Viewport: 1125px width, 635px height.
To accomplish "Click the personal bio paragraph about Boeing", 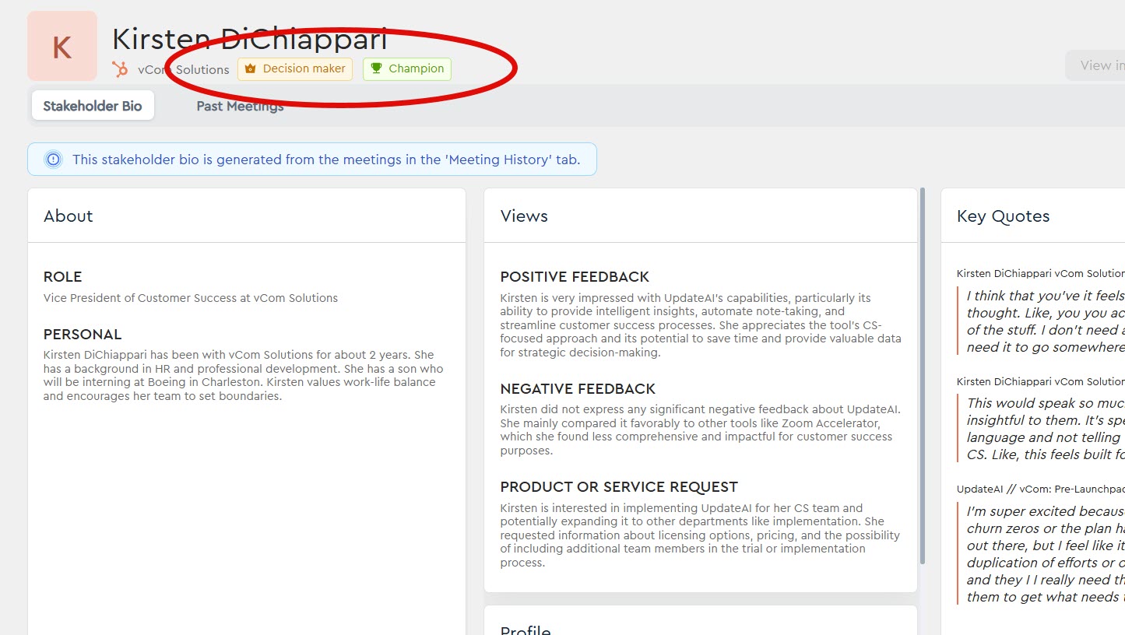I will pos(244,376).
